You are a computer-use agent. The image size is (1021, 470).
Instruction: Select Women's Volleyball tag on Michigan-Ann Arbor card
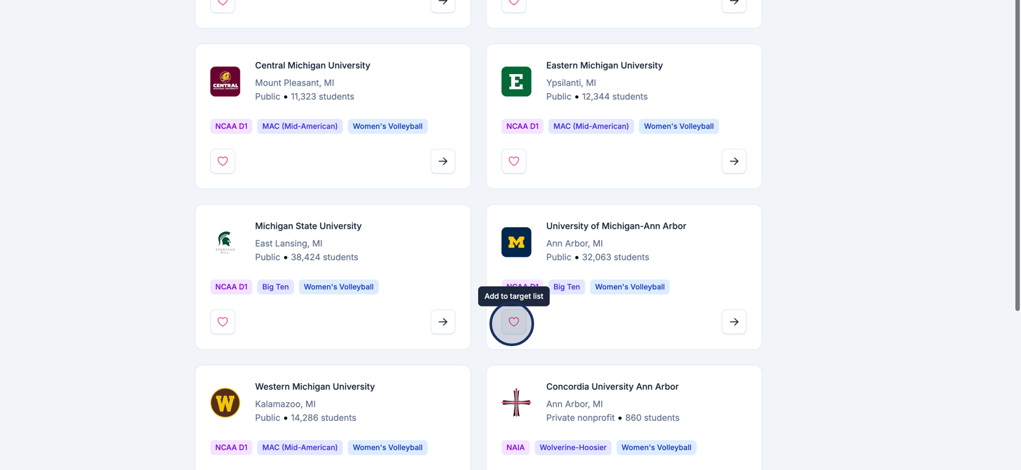click(x=630, y=287)
